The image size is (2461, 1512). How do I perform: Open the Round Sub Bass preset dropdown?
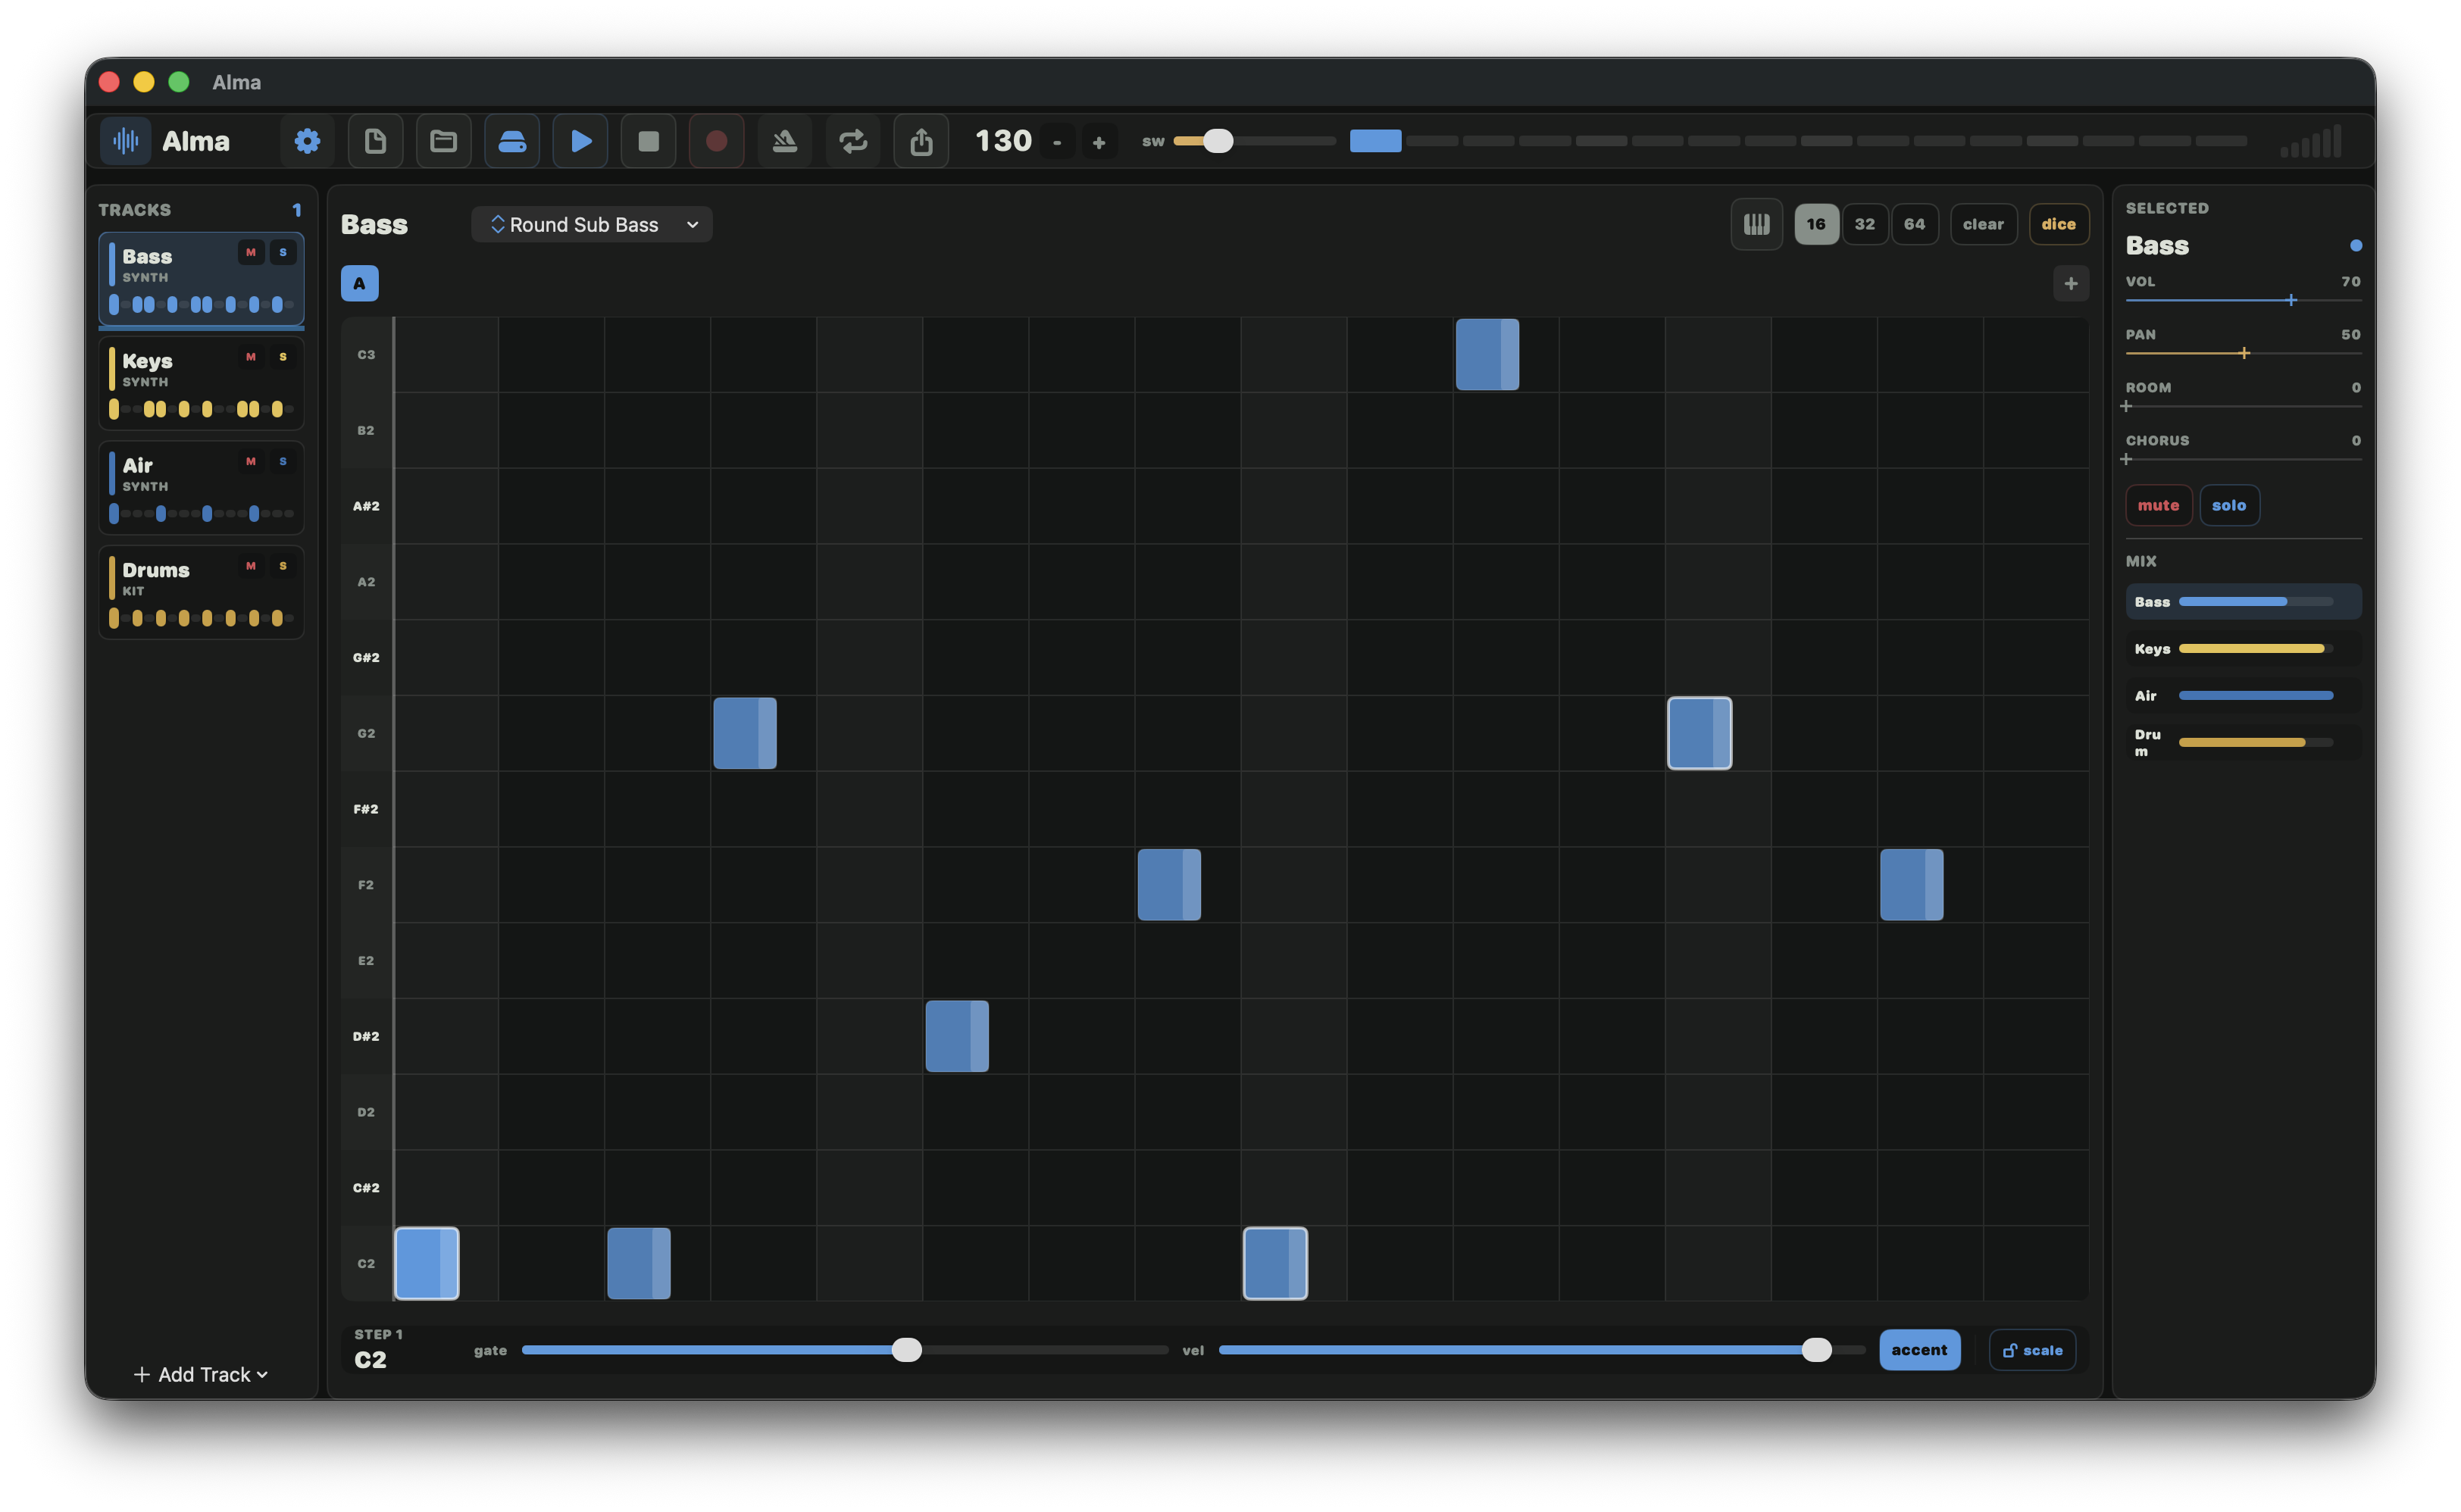(x=592, y=225)
